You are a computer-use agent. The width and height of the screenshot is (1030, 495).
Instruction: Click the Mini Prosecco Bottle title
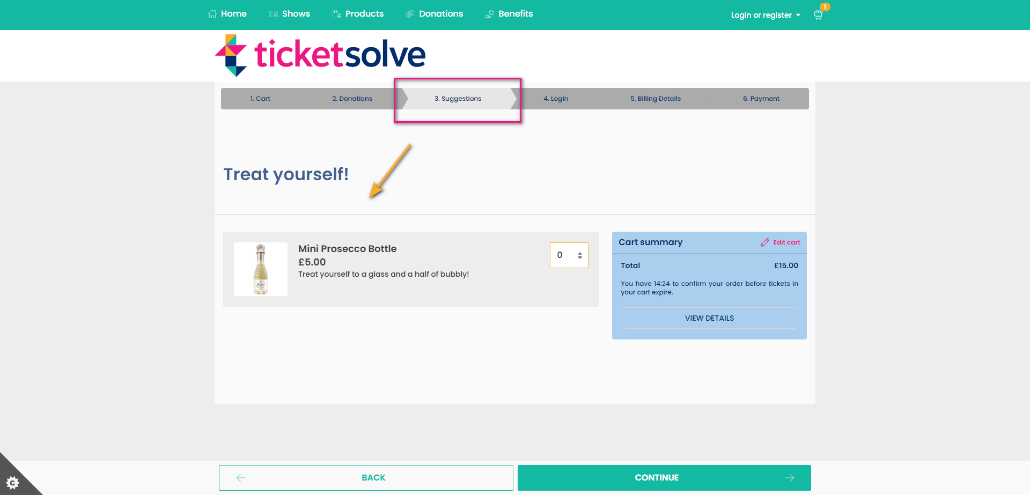click(347, 249)
